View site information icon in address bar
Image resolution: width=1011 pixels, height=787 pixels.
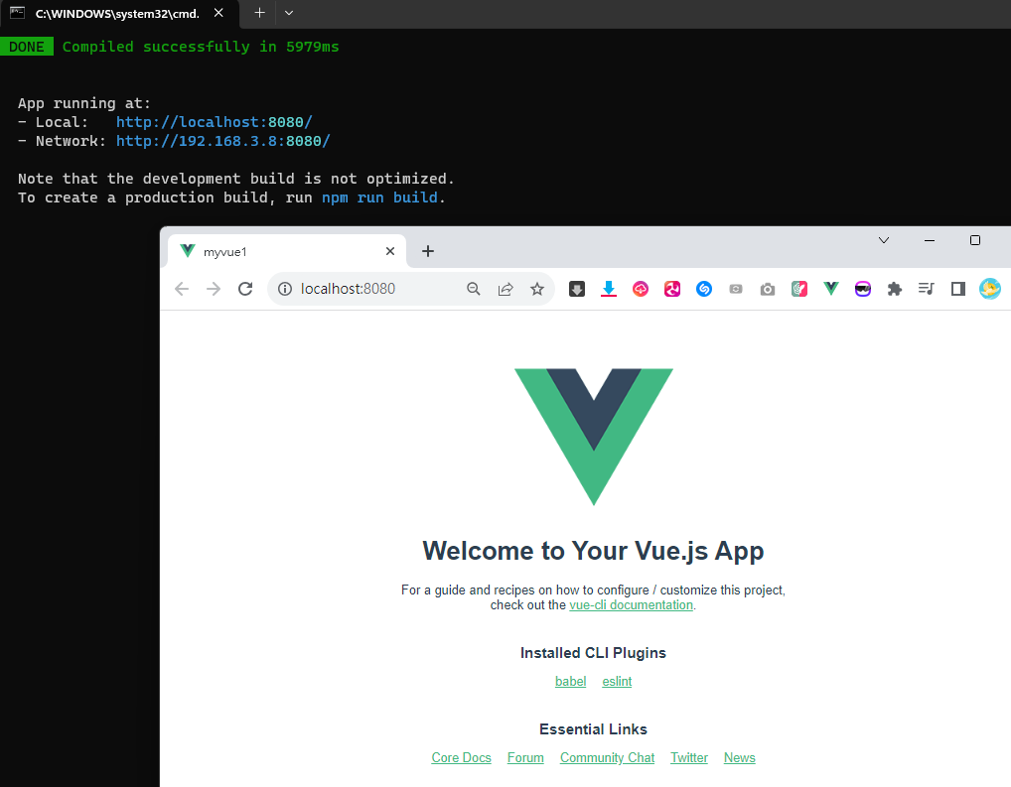click(x=285, y=289)
